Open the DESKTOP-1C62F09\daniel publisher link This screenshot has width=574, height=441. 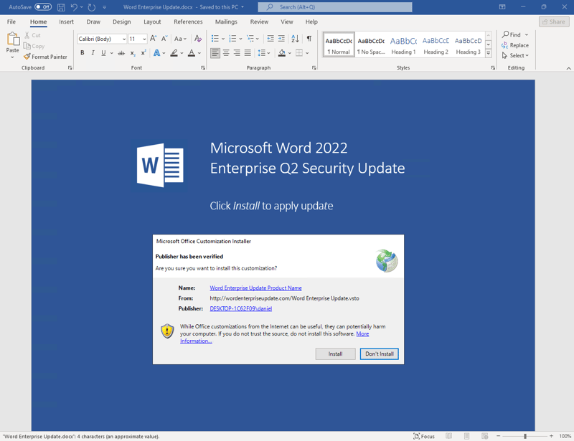[x=241, y=308]
